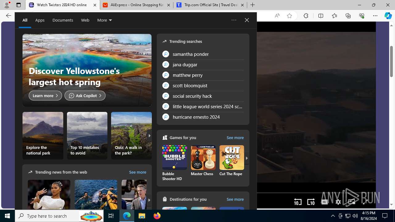Open the Apps search tab
The height and width of the screenshot is (222, 395).
pyautogui.click(x=40, y=20)
